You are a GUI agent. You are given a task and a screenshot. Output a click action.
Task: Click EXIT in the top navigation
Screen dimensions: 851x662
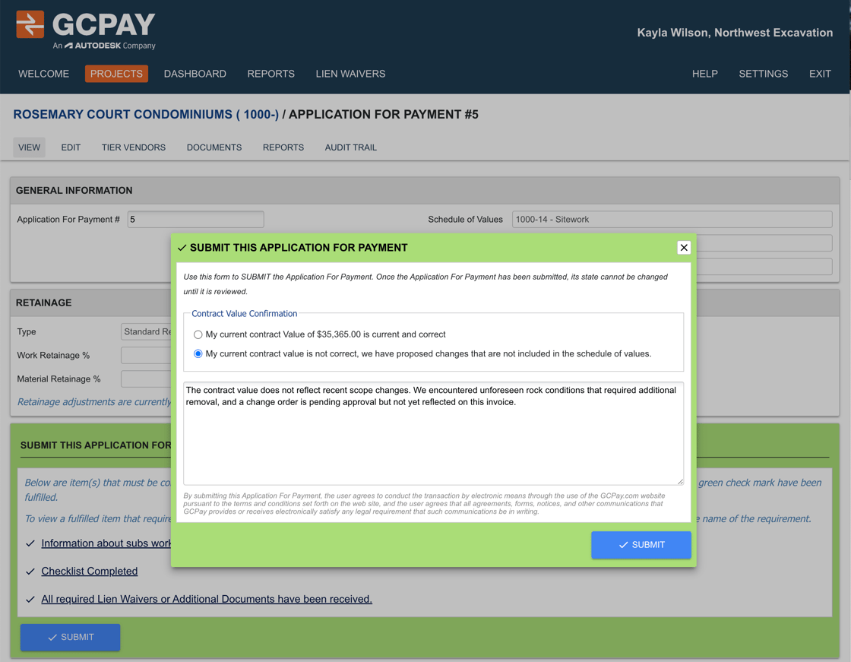coord(820,74)
